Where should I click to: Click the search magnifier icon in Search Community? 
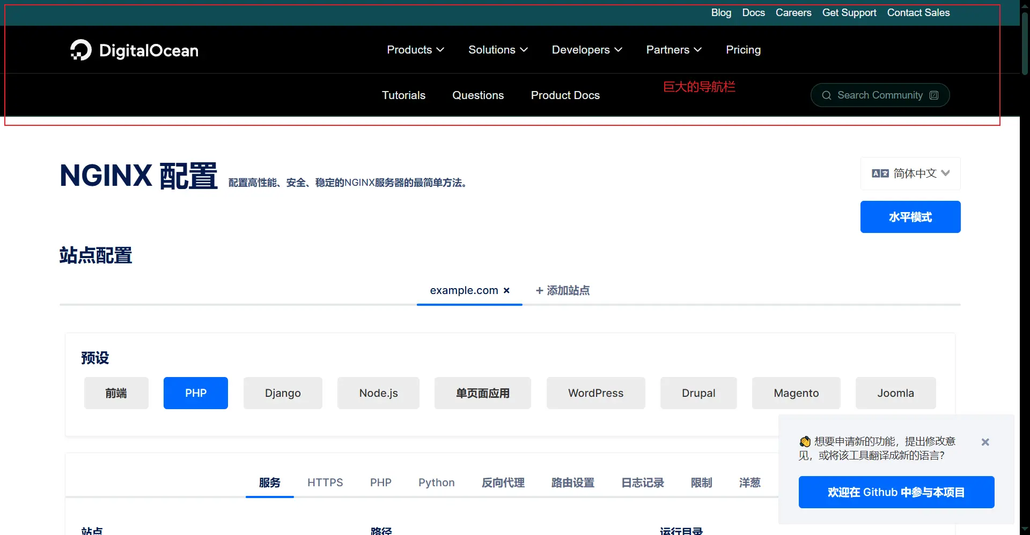pos(827,95)
